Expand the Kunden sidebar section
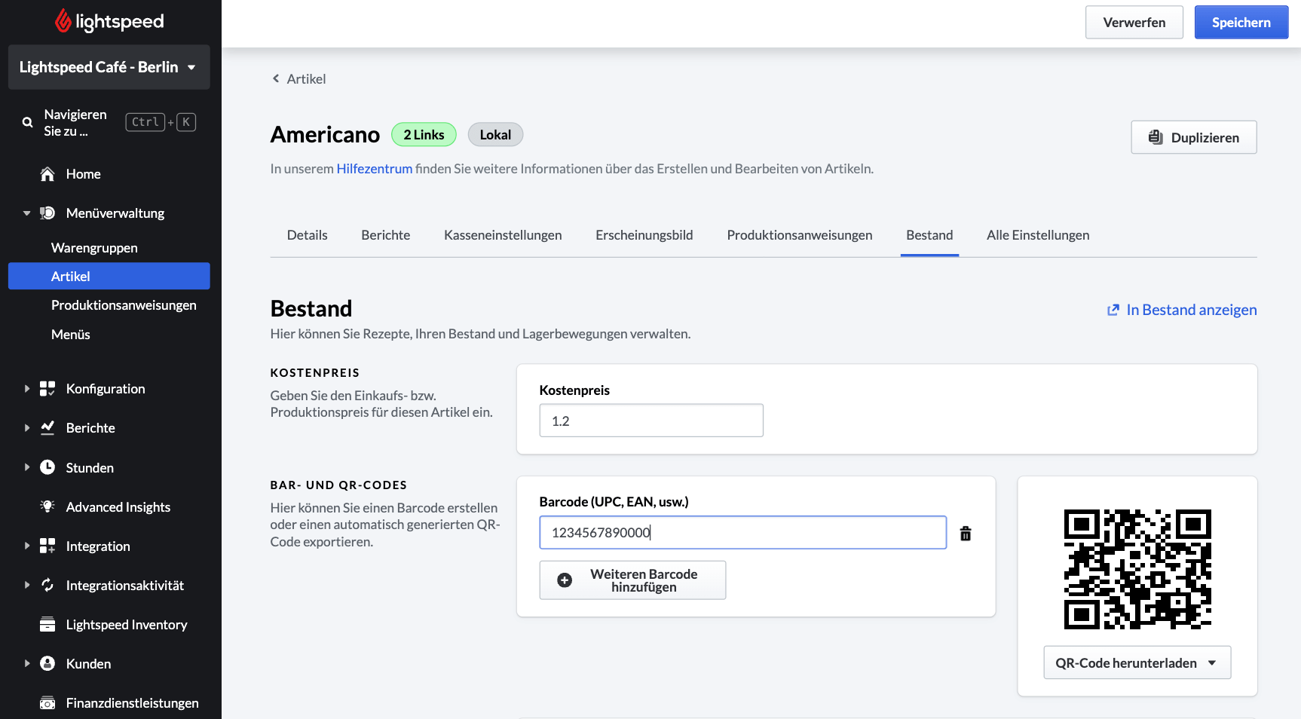 (27, 664)
